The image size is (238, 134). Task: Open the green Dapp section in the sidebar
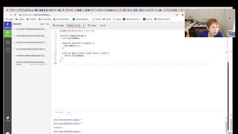pos(7,33)
